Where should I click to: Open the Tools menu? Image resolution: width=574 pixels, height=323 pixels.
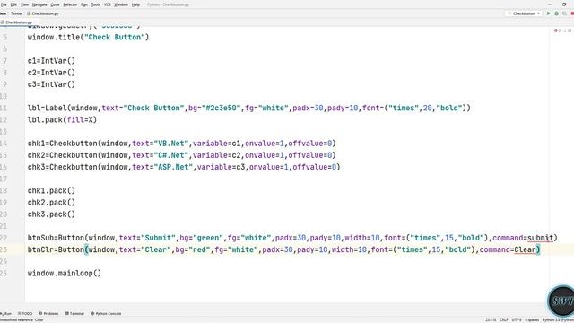96,4
